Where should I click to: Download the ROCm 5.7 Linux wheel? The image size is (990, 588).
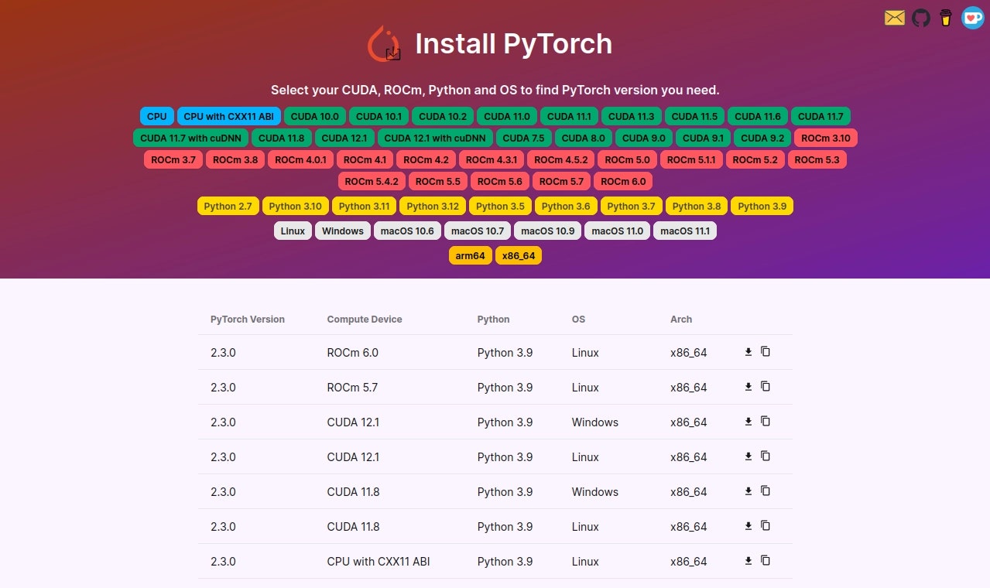(x=748, y=387)
